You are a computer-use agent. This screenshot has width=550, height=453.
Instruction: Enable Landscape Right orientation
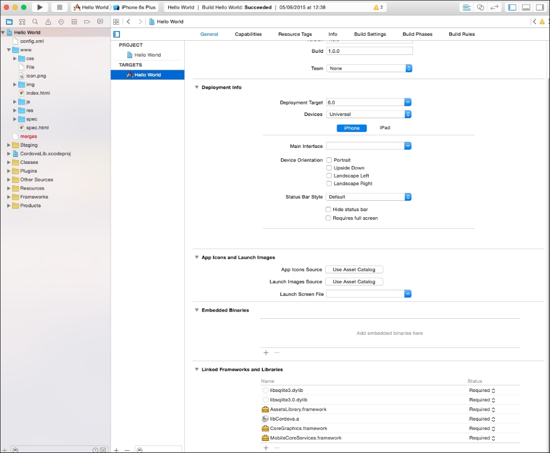pyautogui.click(x=329, y=184)
